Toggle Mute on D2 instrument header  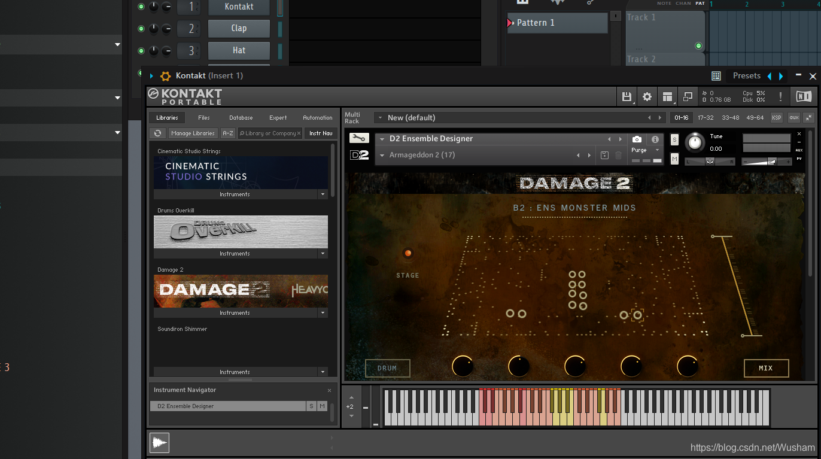(675, 159)
